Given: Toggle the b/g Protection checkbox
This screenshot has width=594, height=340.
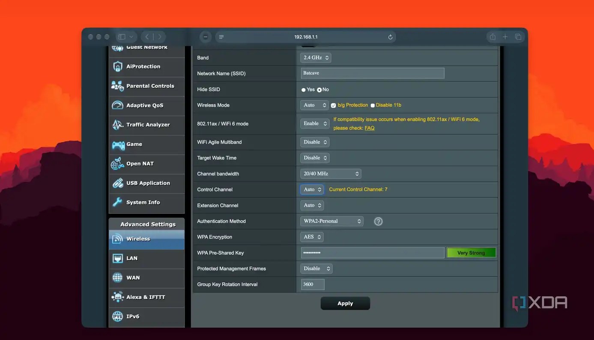Looking at the screenshot, I should 334,105.
